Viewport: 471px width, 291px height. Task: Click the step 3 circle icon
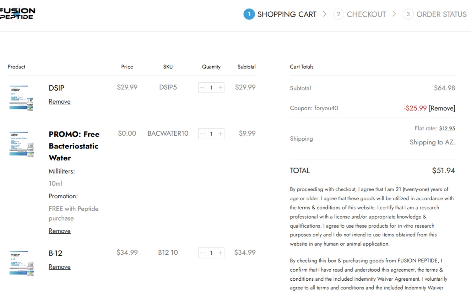[408, 14]
